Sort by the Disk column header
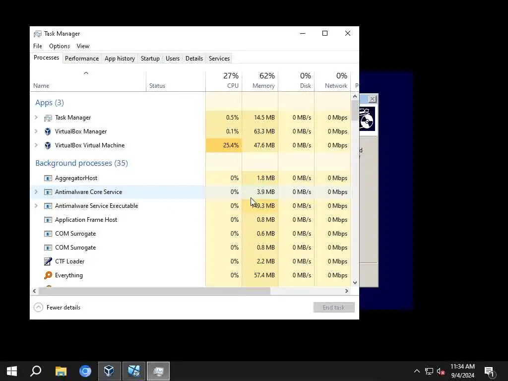Screen dimensions: 508x381 pyautogui.click(x=297, y=81)
